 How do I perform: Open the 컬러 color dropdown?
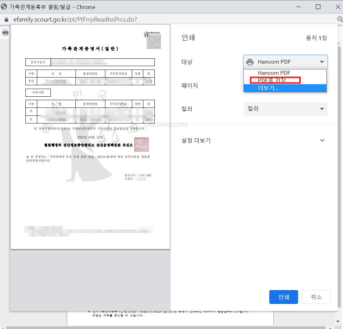pos(285,109)
